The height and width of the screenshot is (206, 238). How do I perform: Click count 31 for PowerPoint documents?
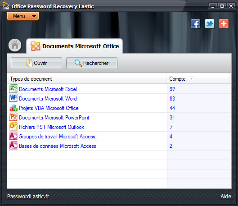(x=172, y=118)
